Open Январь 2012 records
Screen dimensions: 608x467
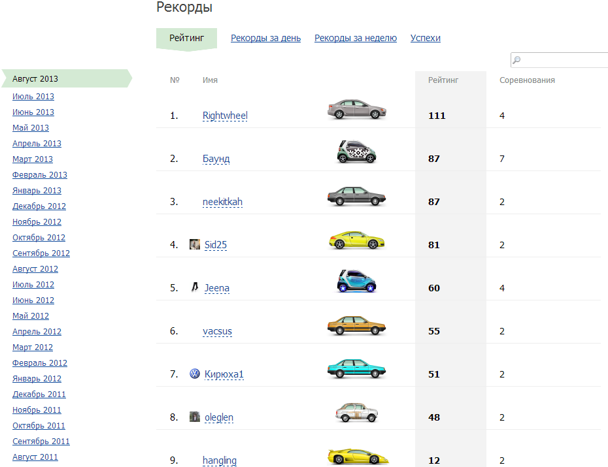point(37,379)
